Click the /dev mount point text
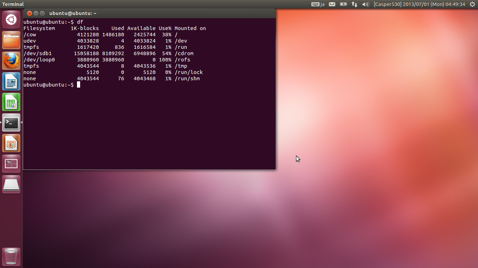The height and width of the screenshot is (268, 478). [x=181, y=41]
